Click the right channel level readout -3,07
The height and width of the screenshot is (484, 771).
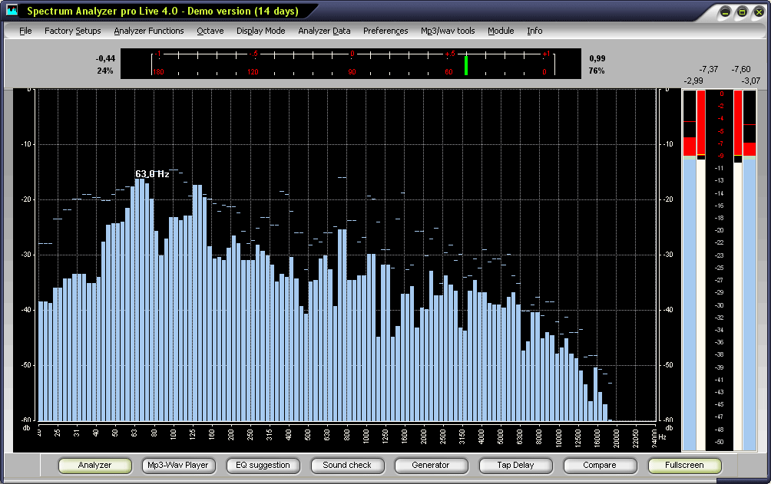point(751,81)
